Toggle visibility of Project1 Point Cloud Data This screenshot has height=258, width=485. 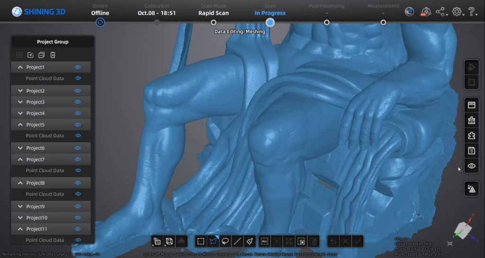78,78
